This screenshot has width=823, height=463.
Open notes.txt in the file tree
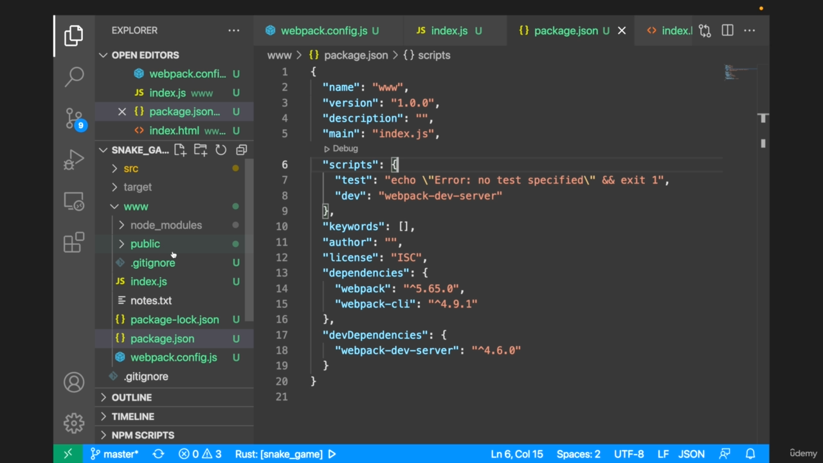click(x=150, y=300)
